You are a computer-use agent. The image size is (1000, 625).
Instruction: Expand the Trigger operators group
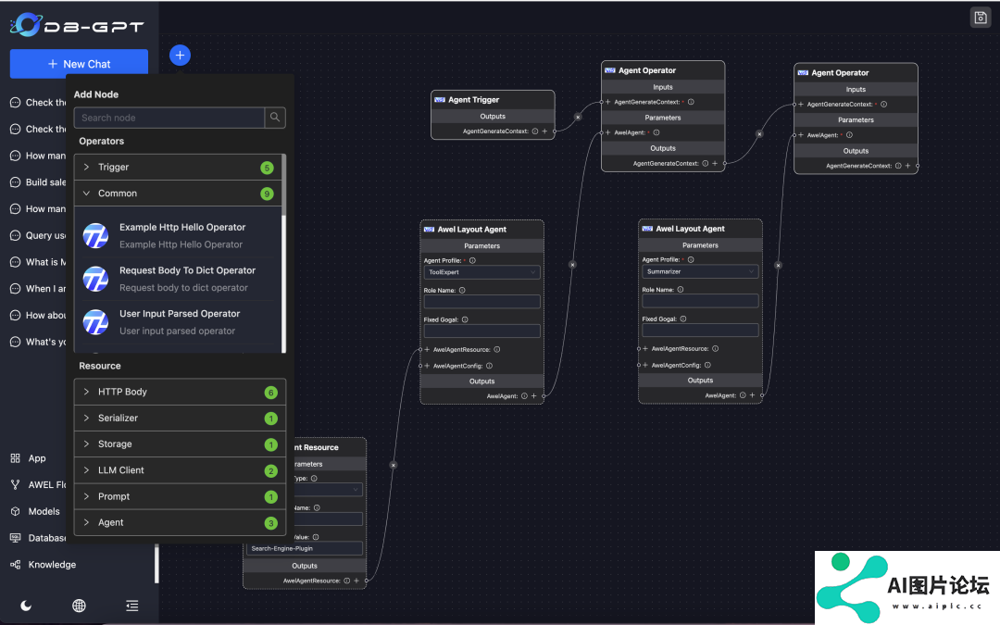(180, 167)
